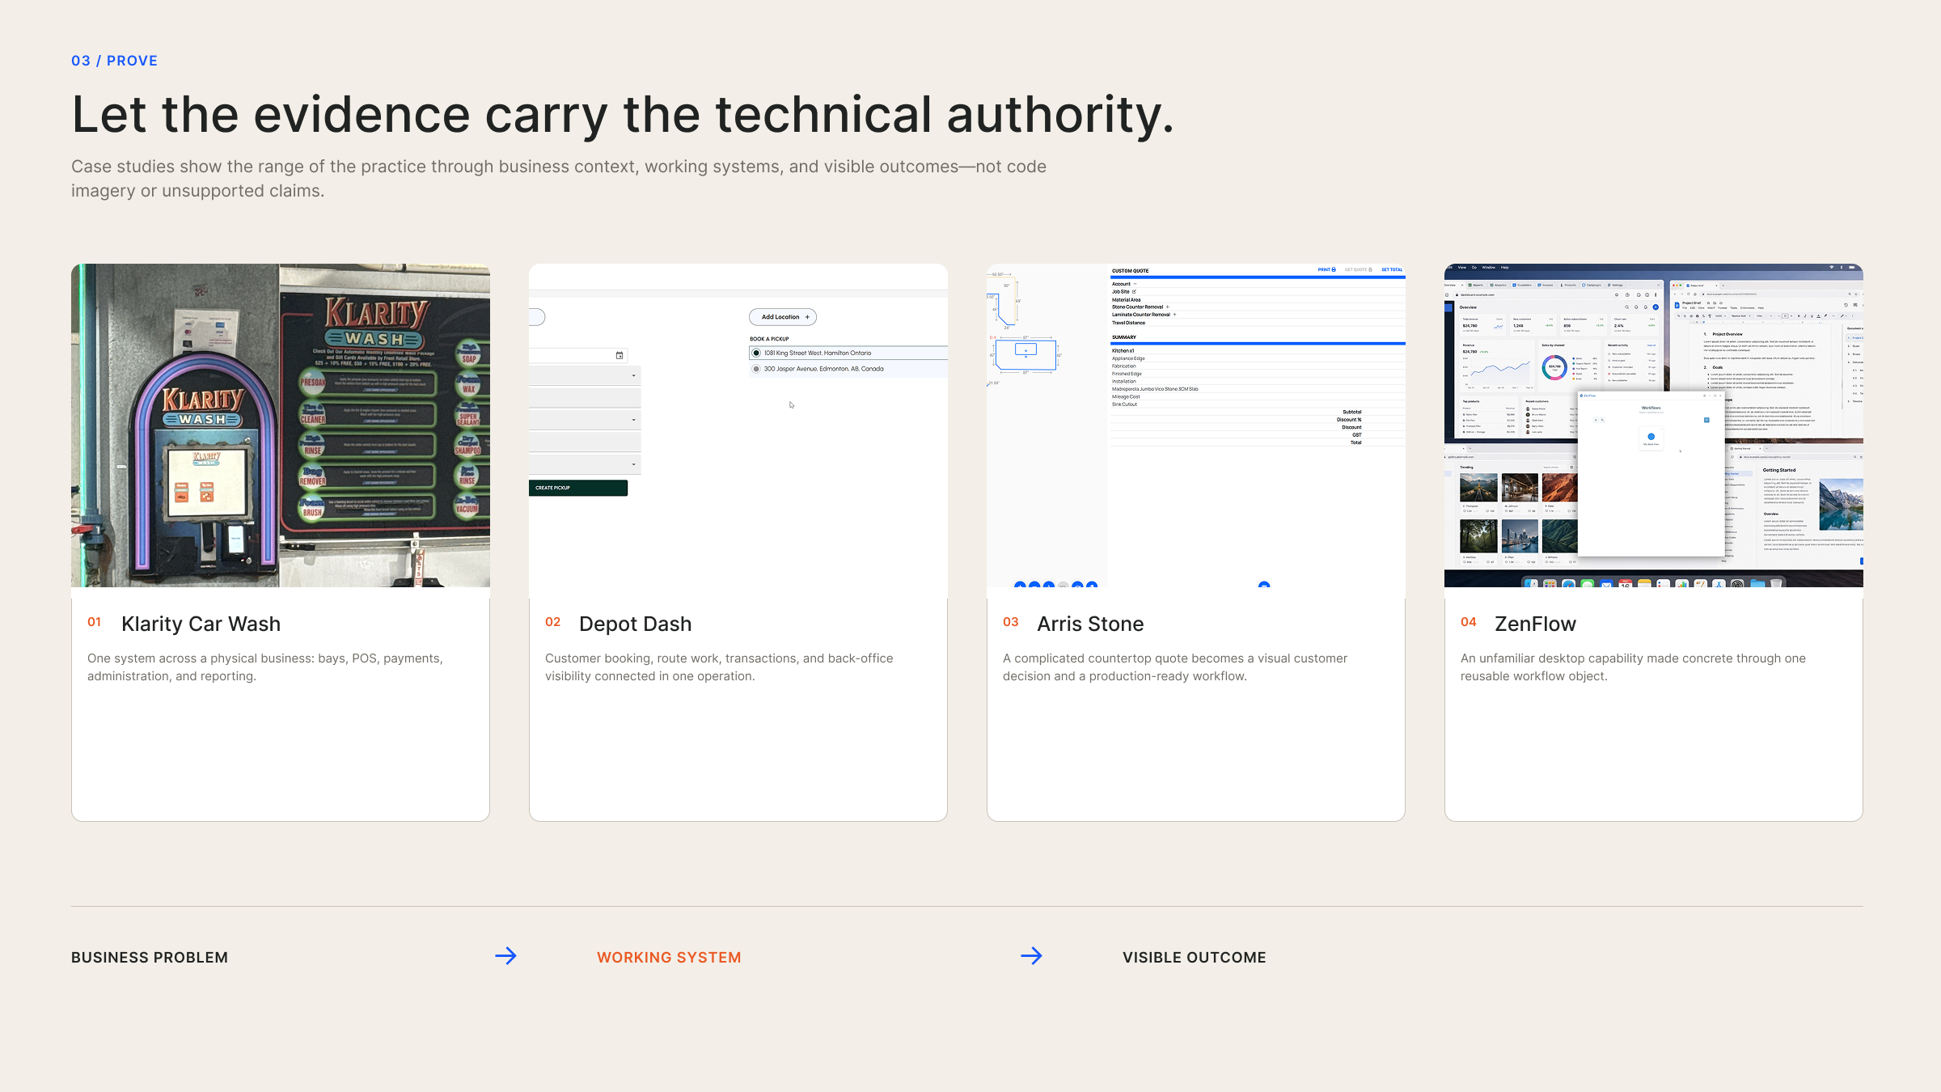Click the 'An unfamiliar desktop capability' description
The height and width of the screenshot is (1092, 1941).
1633,667
